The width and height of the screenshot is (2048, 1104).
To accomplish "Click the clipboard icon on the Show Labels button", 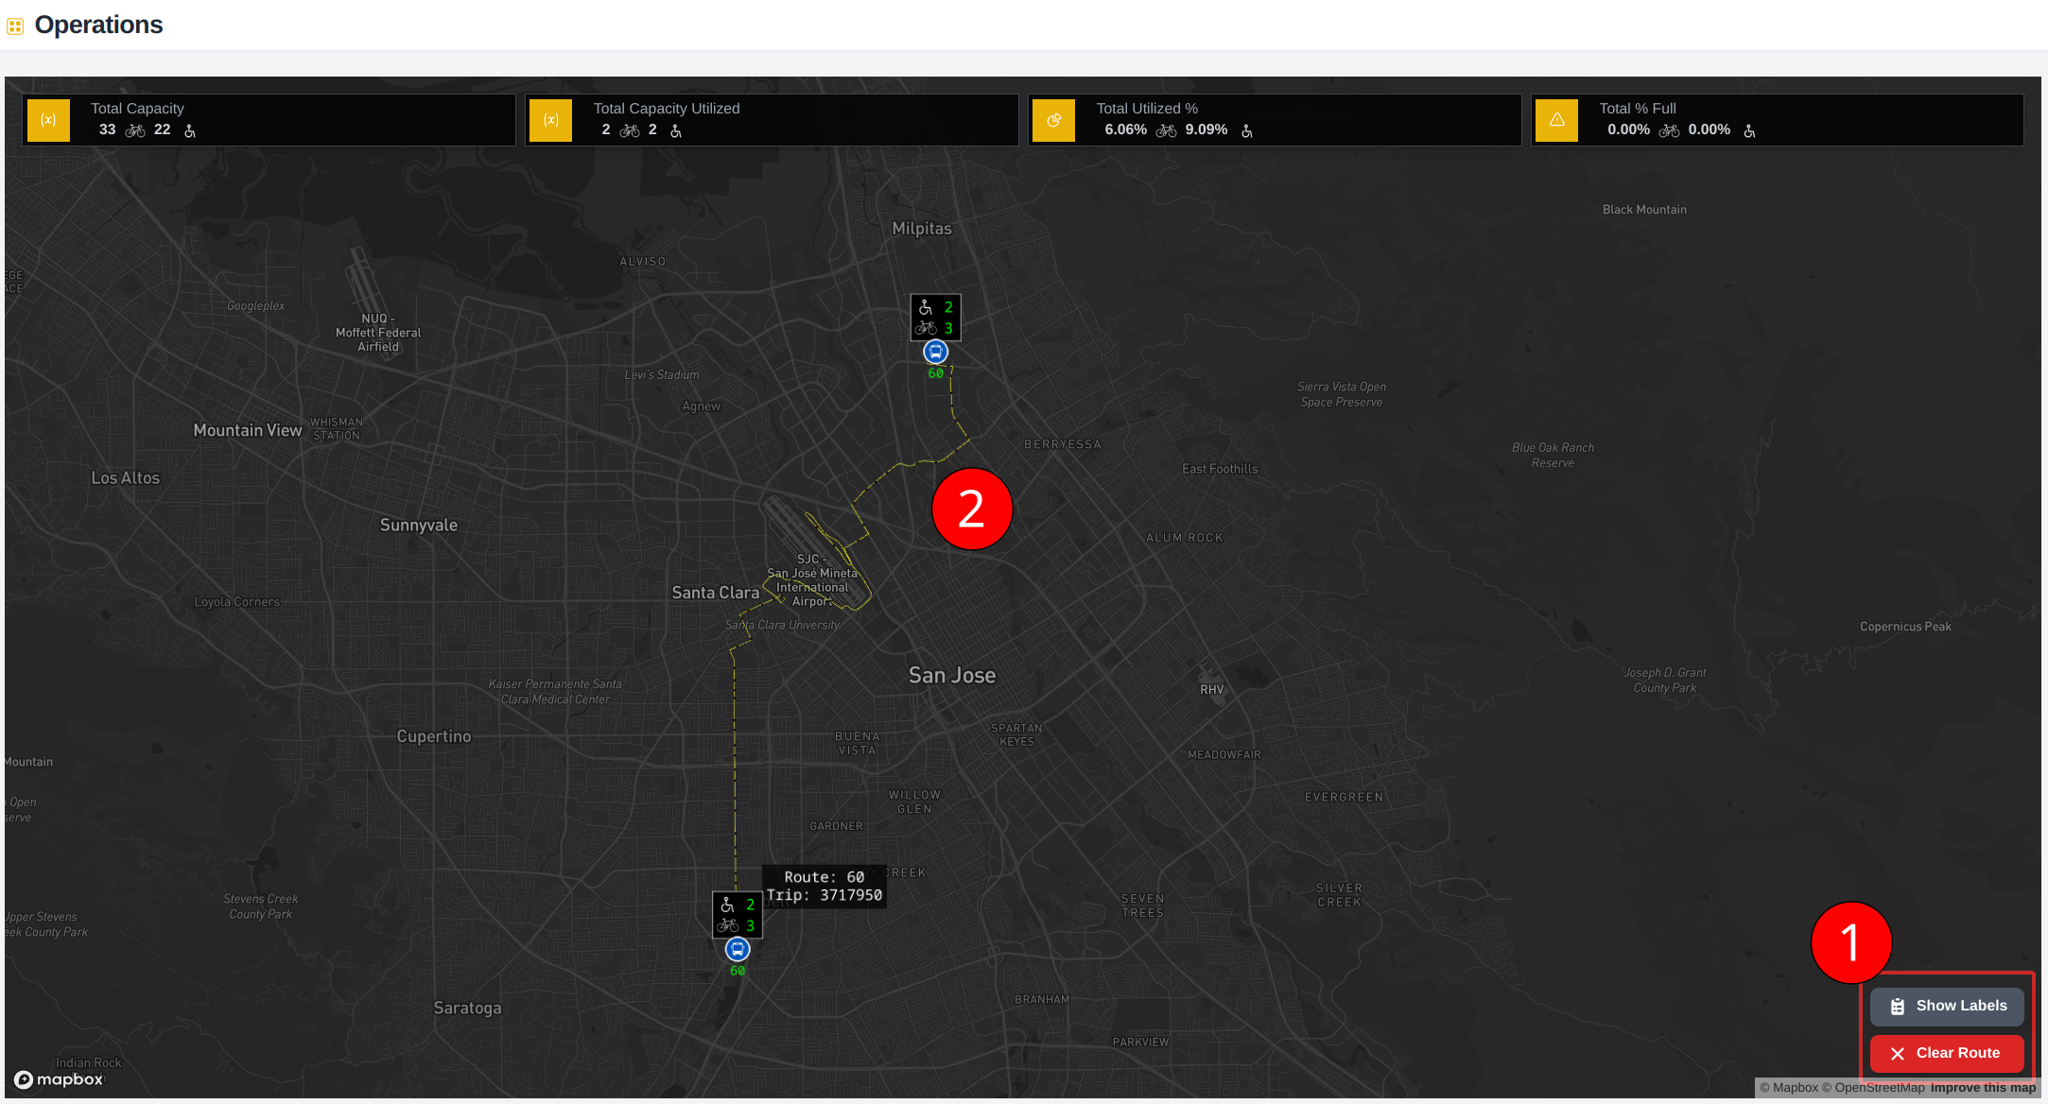I will [x=1898, y=1006].
